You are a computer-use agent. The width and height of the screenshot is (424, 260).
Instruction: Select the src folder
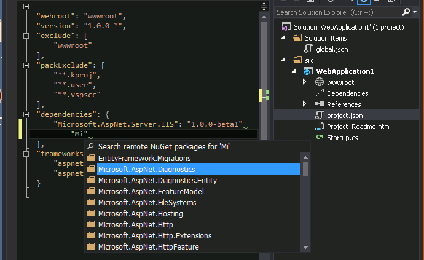(309, 60)
